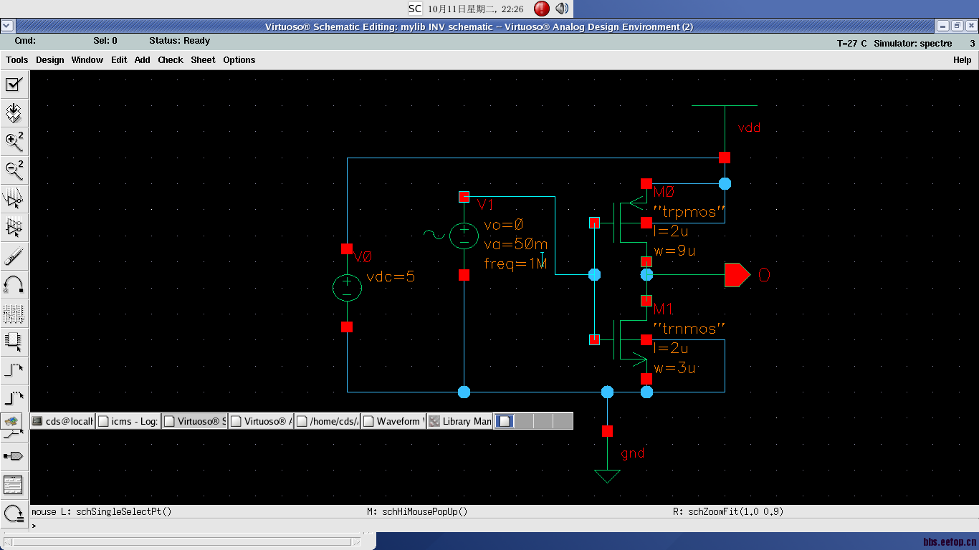Image resolution: width=979 pixels, height=550 pixels.
Task: Click the vdd net label
Action: [749, 128]
